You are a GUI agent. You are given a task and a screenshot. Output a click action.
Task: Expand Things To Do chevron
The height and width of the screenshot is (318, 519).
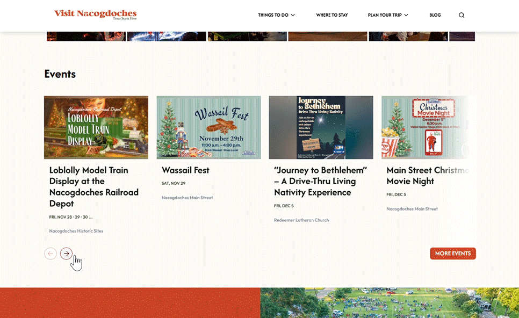[x=293, y=15]
